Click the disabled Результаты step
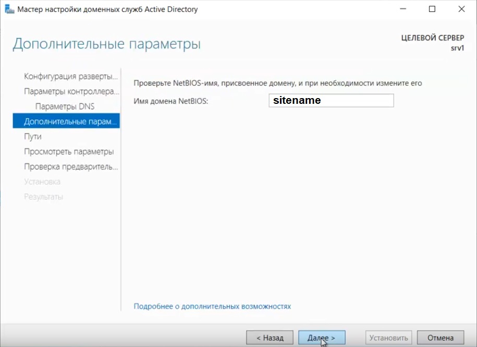The image size is (477, 347). tap(43, 197)
